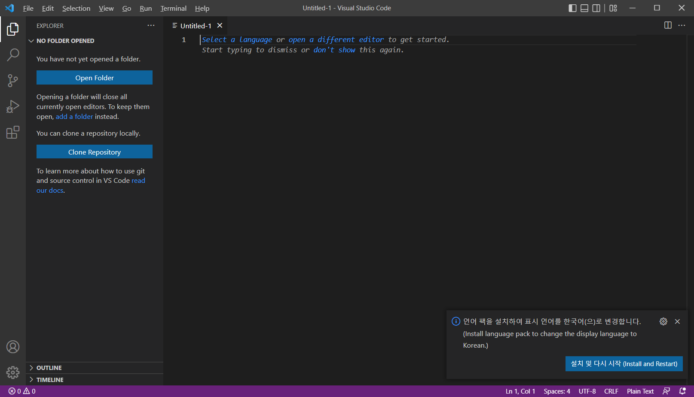The height and width of the screenshot is (397, 694).
Task: Toggle Secondary Side Bar layout icon
Action: click(x=596, y=8)
